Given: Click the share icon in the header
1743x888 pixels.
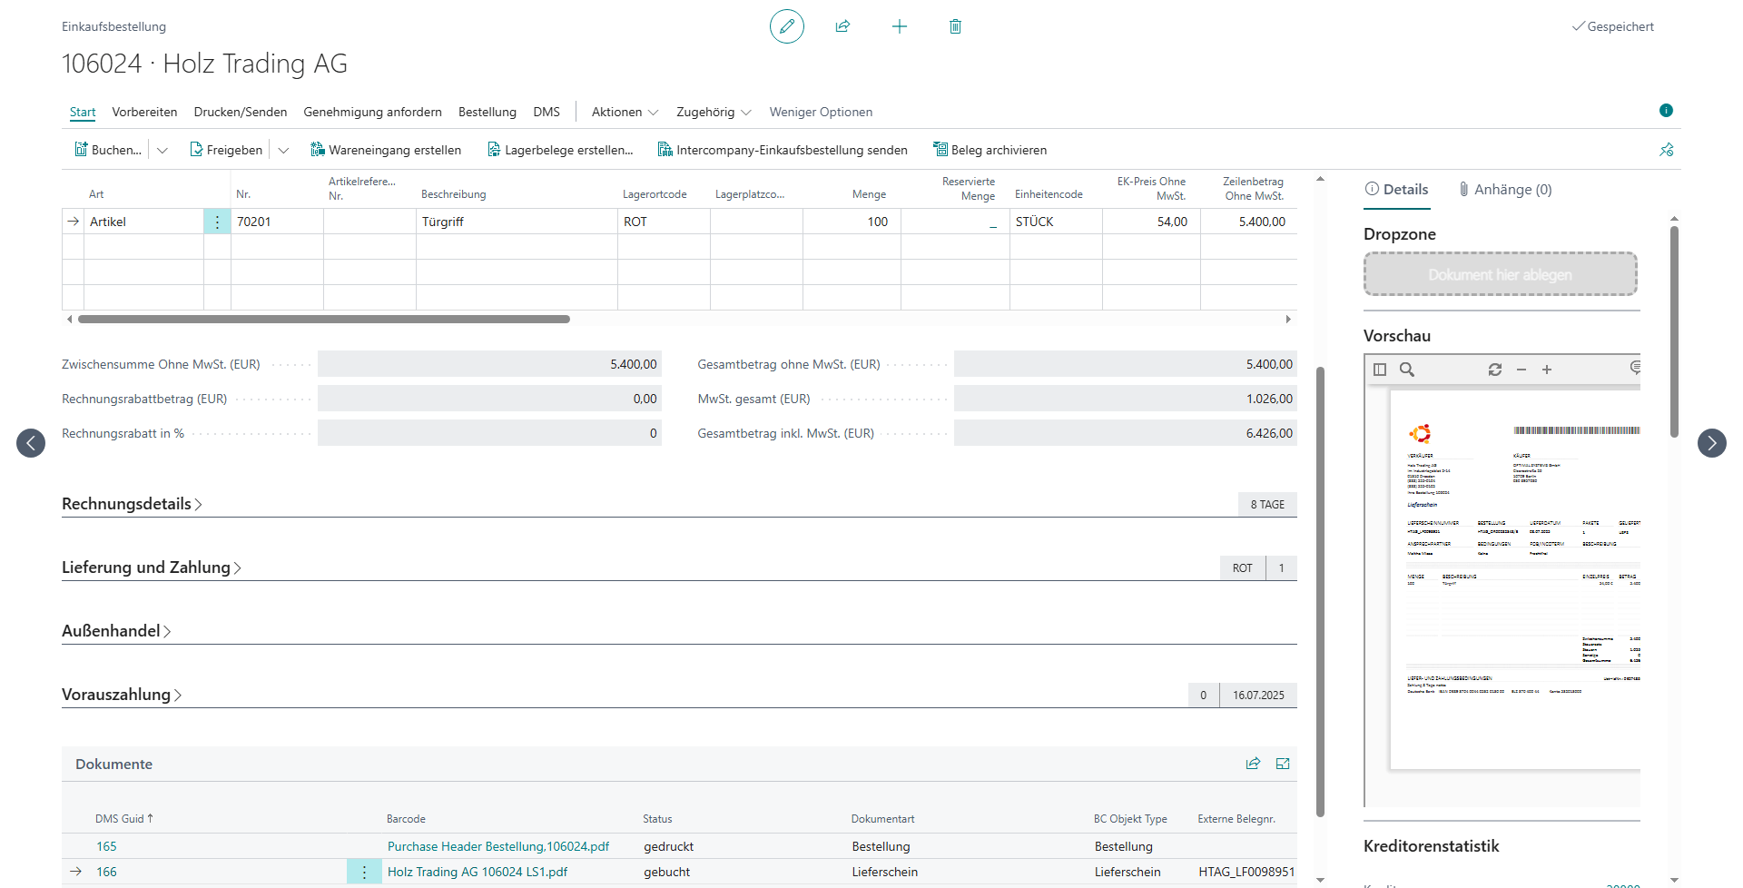Looking at the screenshot, I should tap(842, 26).
